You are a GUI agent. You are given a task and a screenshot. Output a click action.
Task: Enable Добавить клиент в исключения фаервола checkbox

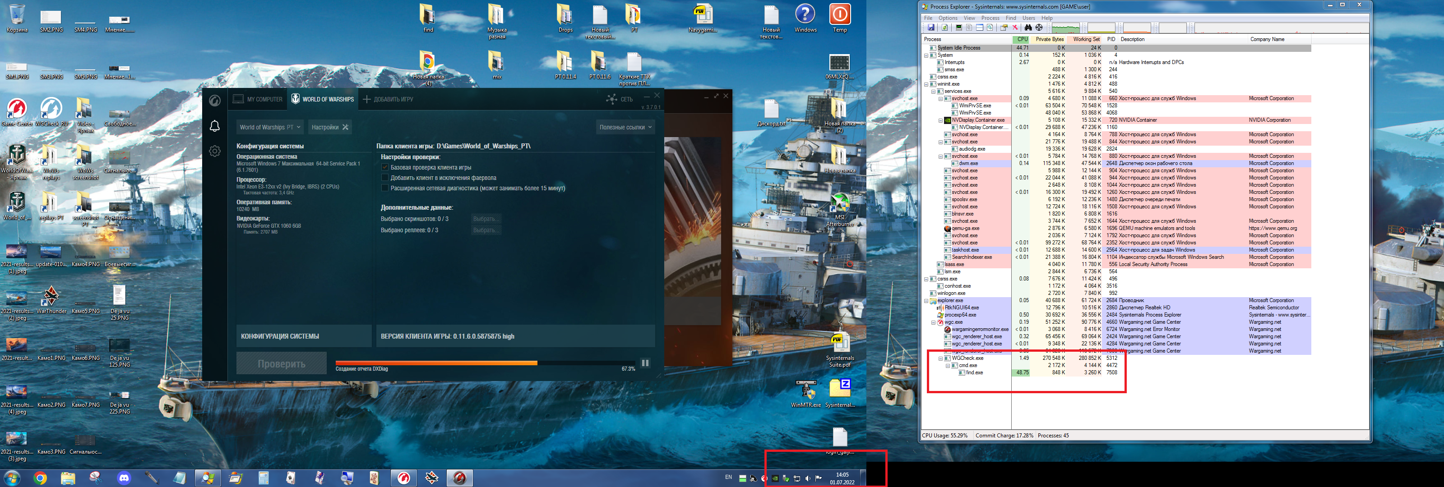point(384,178)
